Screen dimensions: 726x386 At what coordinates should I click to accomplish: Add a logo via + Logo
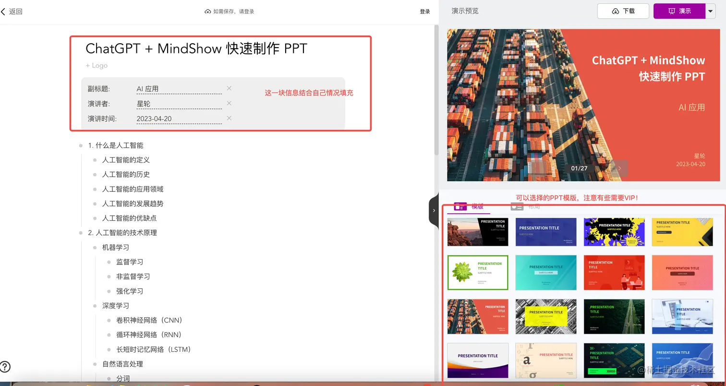(x=97, y=65)
